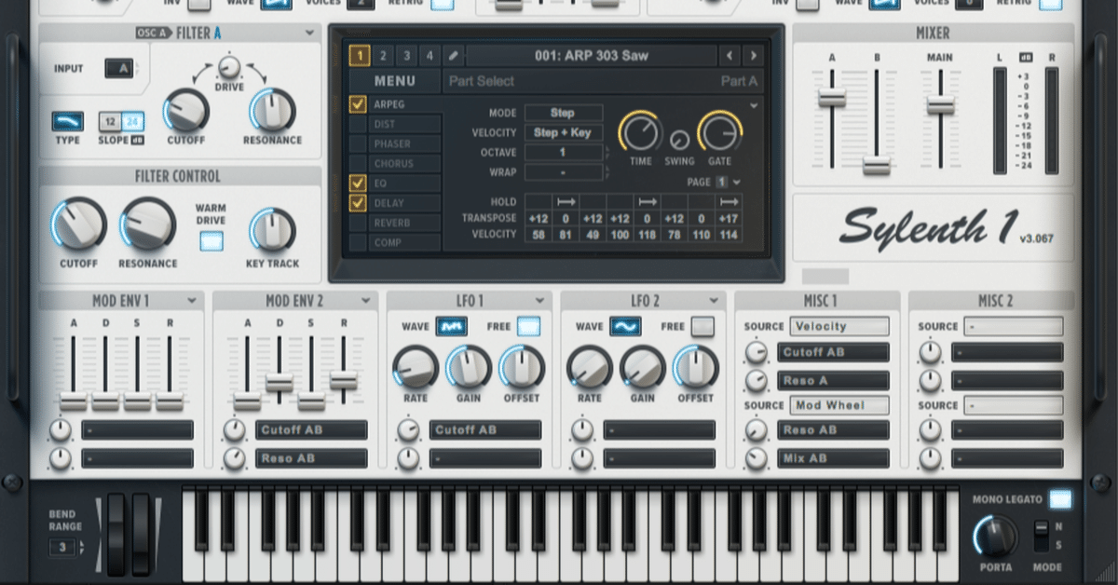Open the MENU button
Image resolution: width=1118 pixels, height=585 pixels.
click(x=394, y=81)
